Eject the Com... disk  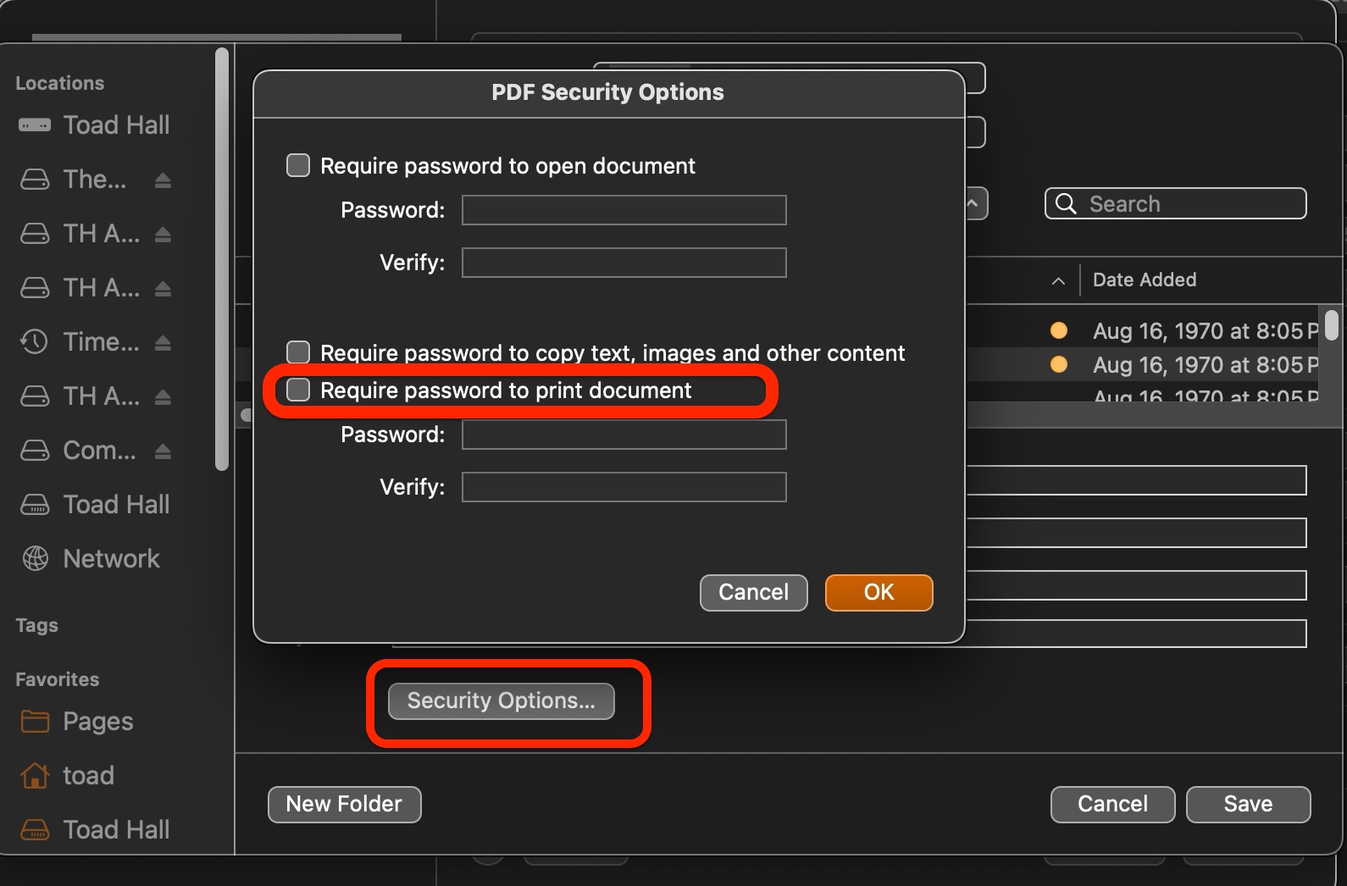click(164, 451)
